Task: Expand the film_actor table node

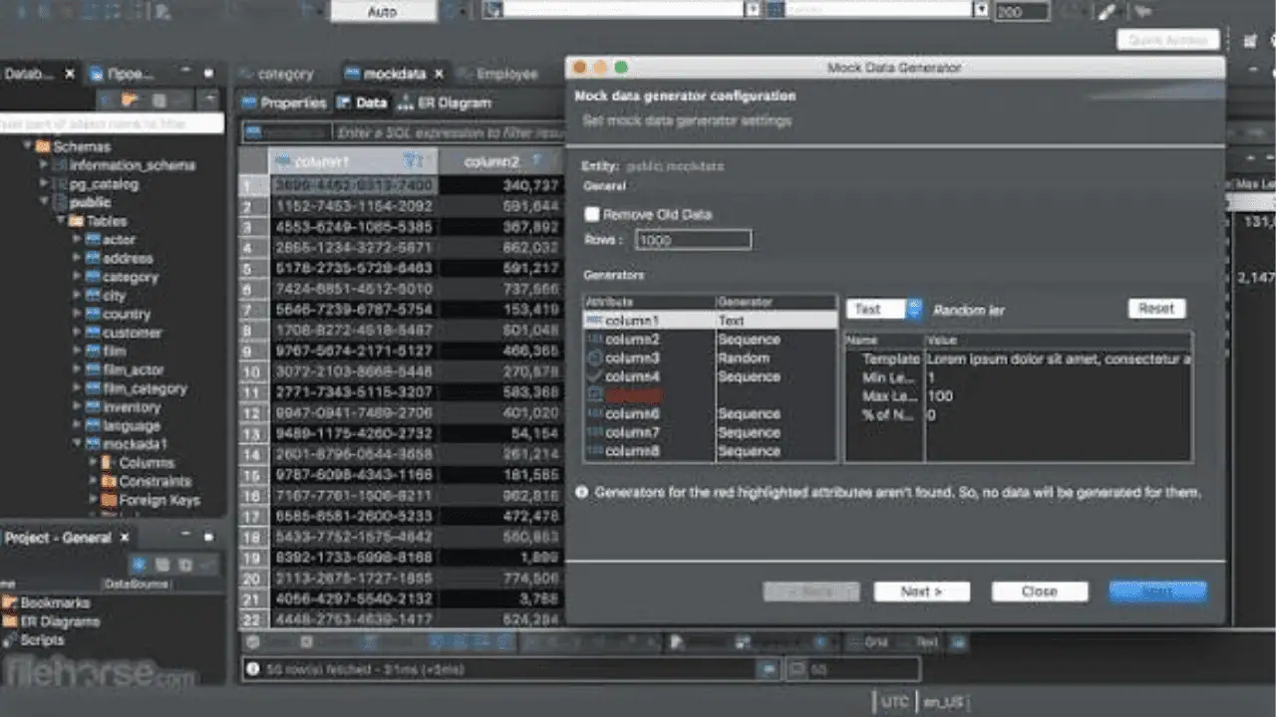Action: pyautogui.click(x=77, y=369)
